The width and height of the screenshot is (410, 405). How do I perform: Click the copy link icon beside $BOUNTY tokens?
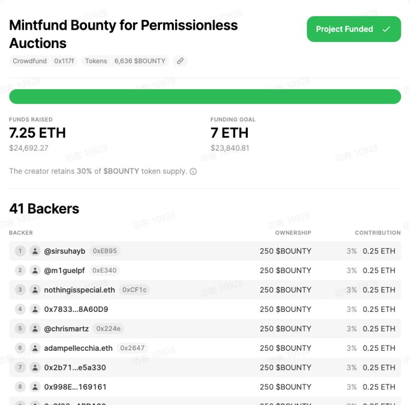point(180,61)
